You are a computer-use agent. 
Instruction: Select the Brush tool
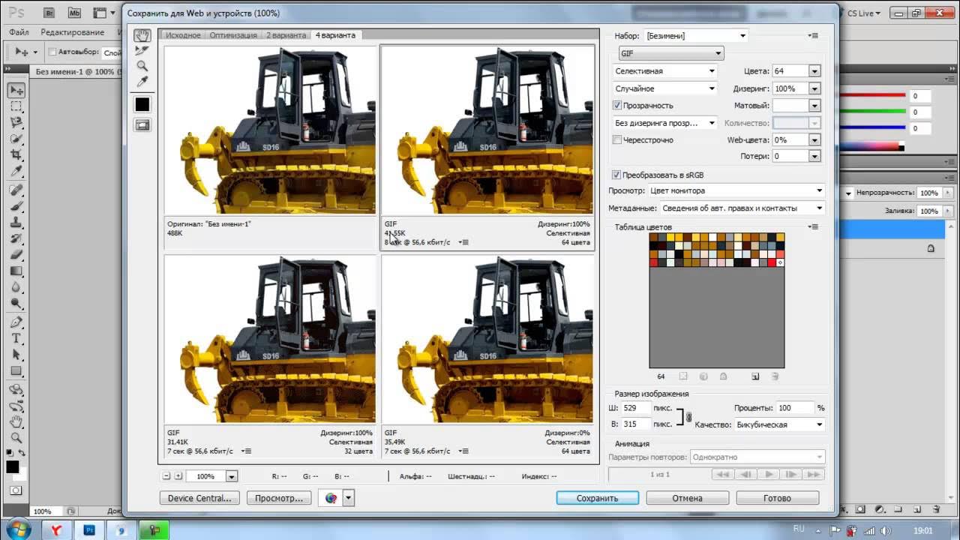pos(16,205)
